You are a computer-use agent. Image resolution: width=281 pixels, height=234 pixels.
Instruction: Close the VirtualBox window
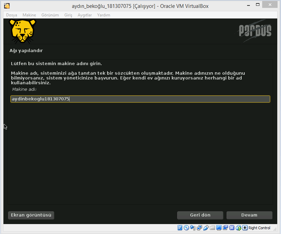(270, 5)
